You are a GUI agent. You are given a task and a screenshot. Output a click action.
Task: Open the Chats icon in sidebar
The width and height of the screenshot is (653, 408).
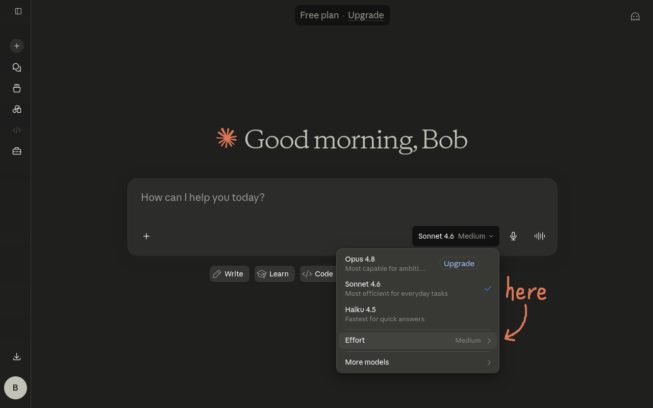(x=17, y=67)
